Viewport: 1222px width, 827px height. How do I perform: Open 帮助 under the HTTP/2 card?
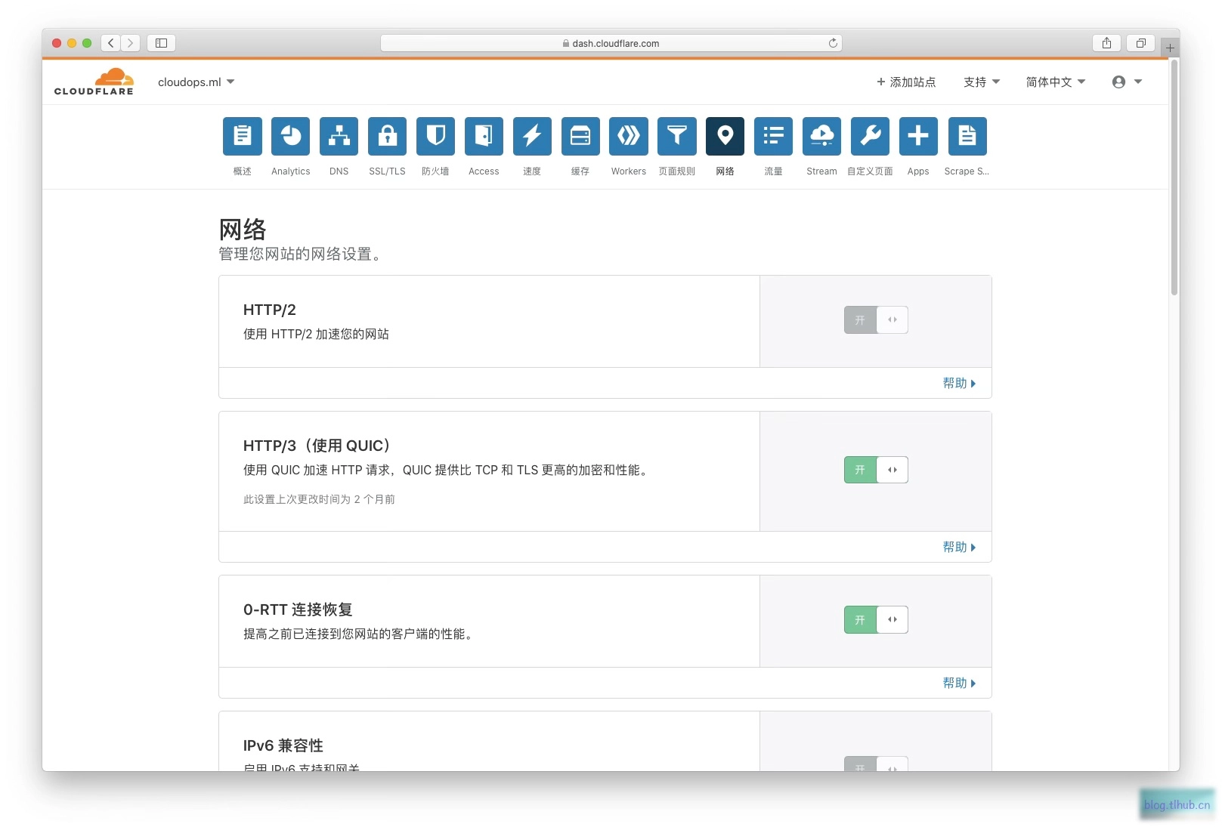(959, 383)
